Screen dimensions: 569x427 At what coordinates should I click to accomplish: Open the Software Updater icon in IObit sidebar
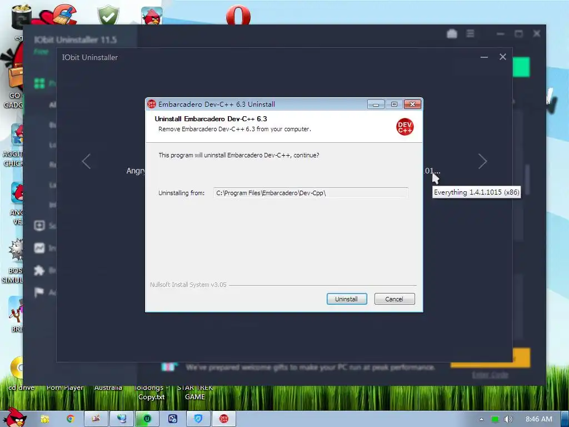pyautogui.click(x=39, y=226)
